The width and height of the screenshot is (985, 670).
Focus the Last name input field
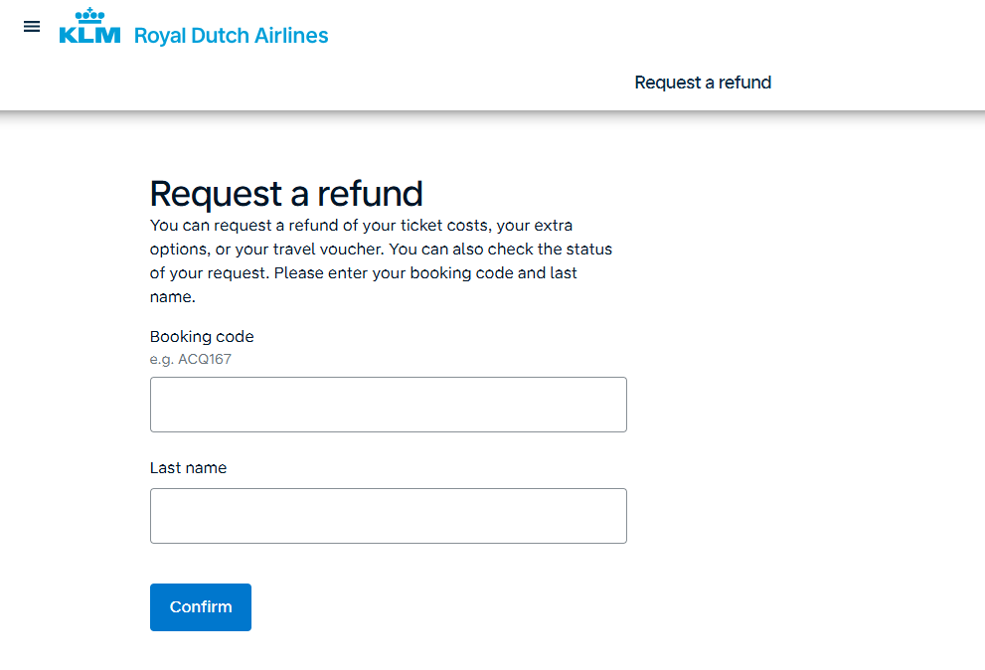click(388, 516)
